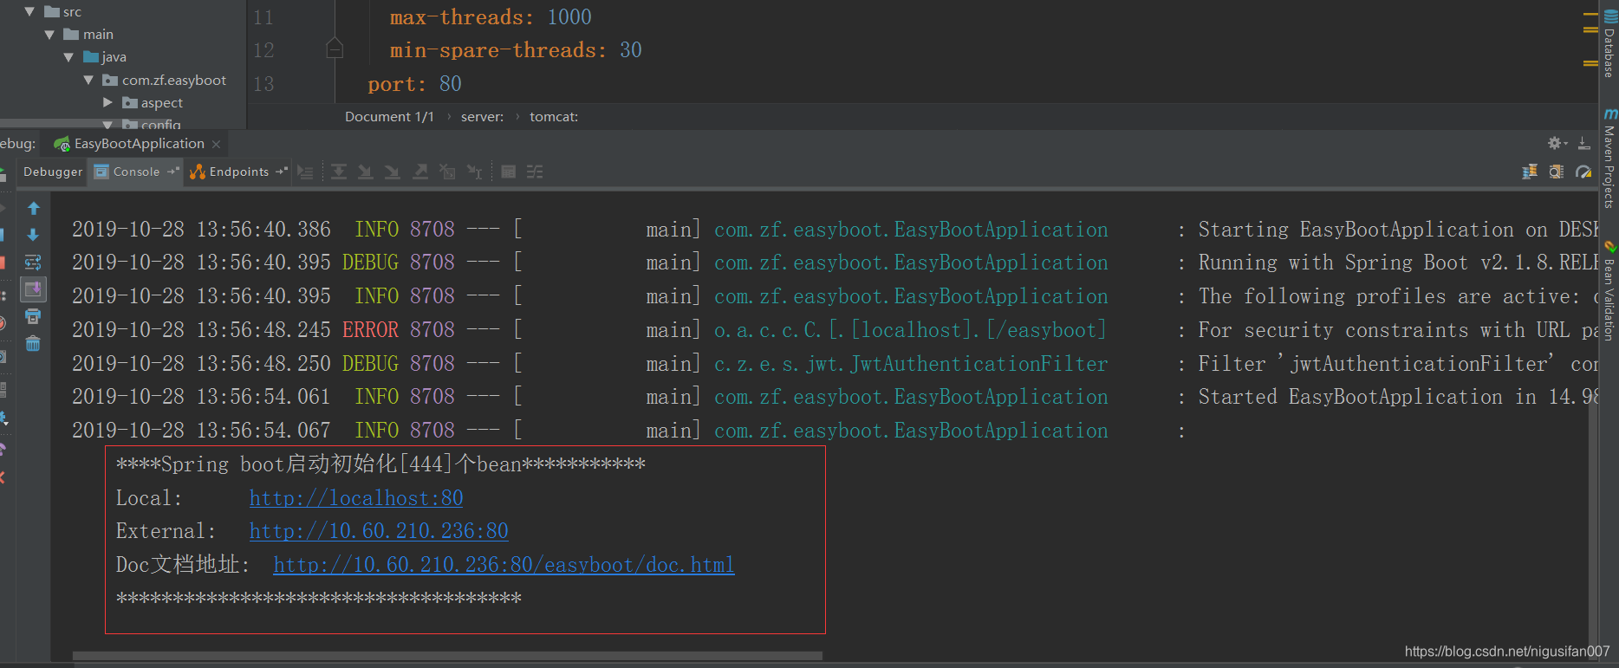Screen dimensions: 1619x668
Task: Collapse the com.zf.easyboot package arrow
Action: pyautogui.click(x=88, y=80)
